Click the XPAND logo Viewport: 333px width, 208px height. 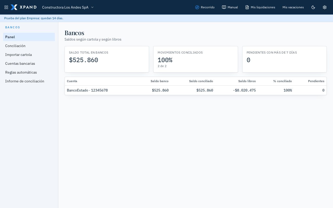pos(24,7)
